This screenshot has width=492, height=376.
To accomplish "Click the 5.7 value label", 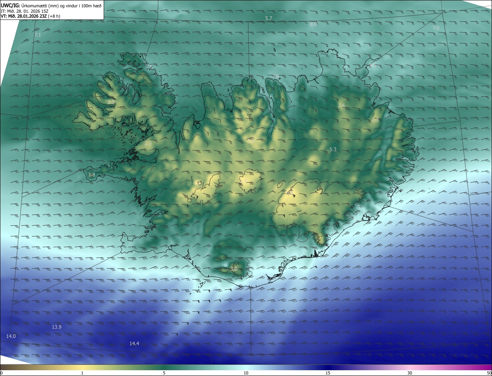I will 269,18.
